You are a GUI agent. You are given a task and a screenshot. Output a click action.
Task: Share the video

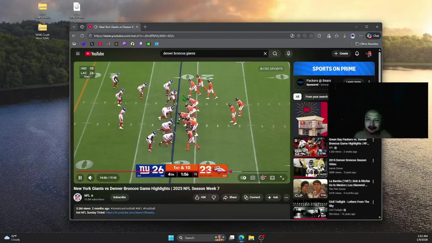[230, 197]
